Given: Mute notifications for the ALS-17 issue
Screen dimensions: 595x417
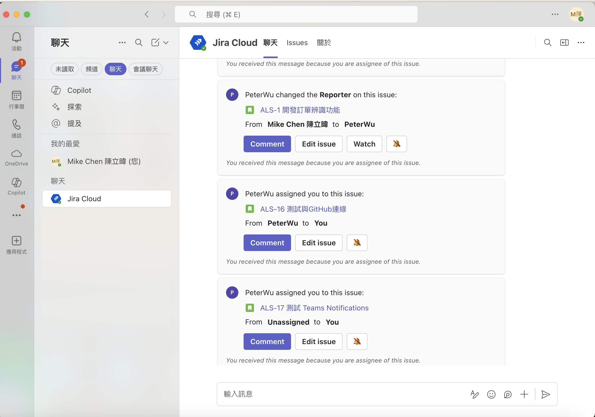Looking at the screenshot, I should pos(357,342).
